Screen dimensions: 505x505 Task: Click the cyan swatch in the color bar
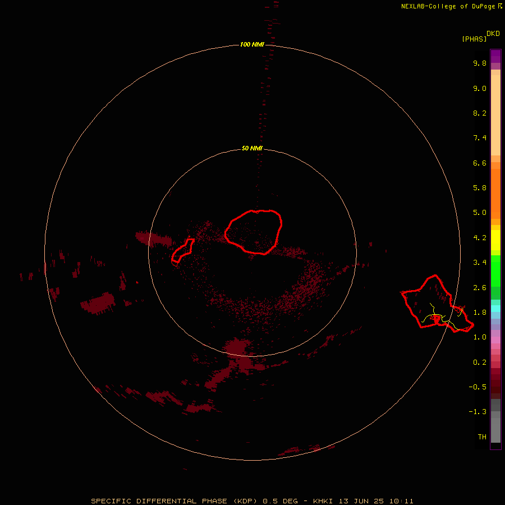tap(495, 309)
